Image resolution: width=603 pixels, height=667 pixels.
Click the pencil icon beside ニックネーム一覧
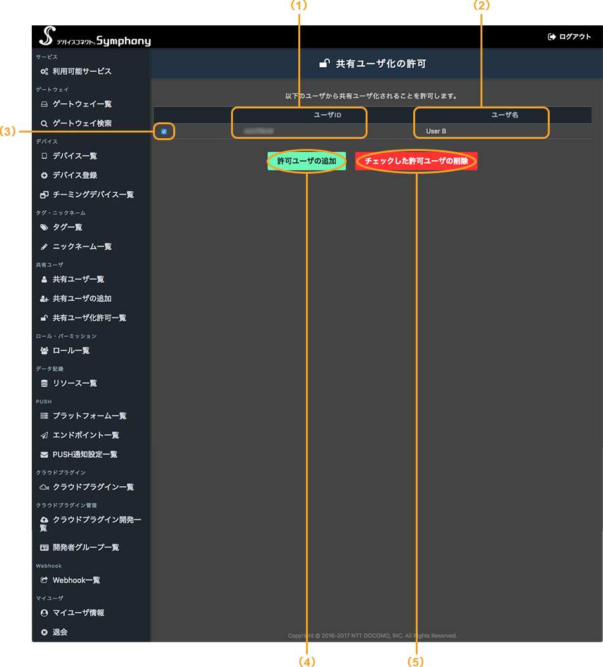(x=44, y=247)
